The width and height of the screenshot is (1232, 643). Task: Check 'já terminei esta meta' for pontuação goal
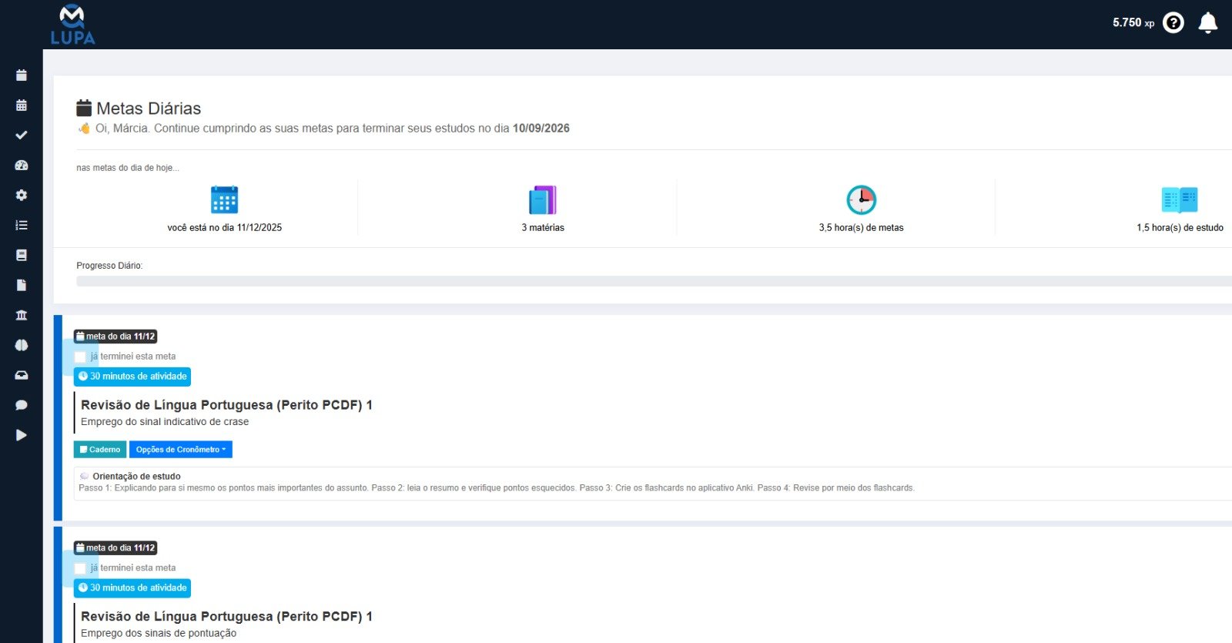point(80,568)
